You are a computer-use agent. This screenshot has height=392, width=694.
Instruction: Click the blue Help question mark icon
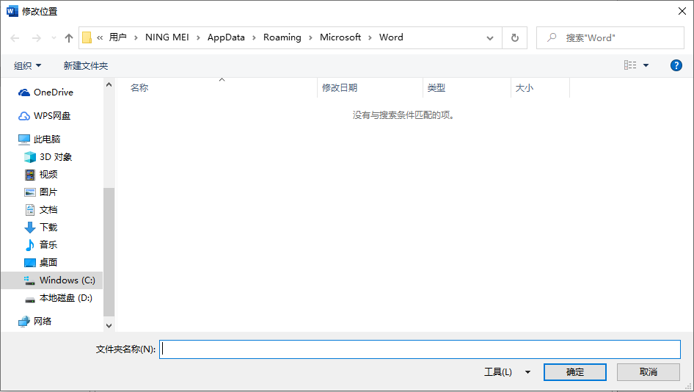(x=676, y=65)
